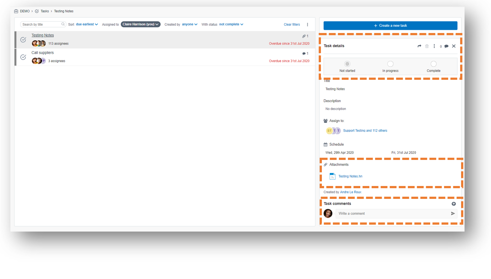Open the Call suppliers task
Viewport: 491px width, 279px height.
(x=43, y=53)
